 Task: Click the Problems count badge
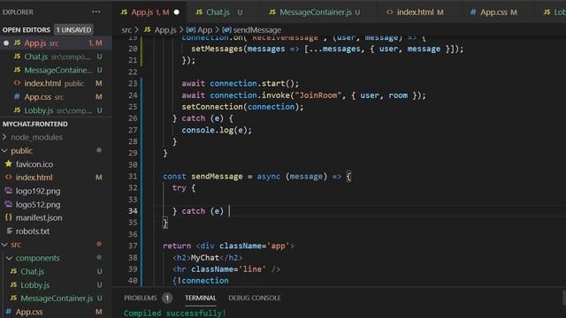167,298
